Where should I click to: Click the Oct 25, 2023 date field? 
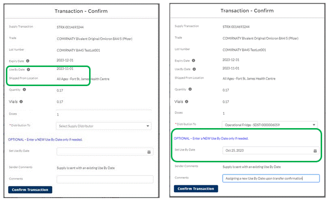(x=271, y=151)
